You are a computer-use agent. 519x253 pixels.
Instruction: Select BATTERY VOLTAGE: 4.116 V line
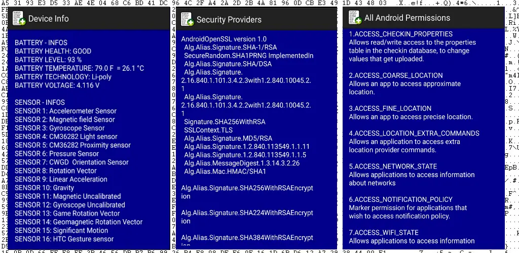pos(57,86)
